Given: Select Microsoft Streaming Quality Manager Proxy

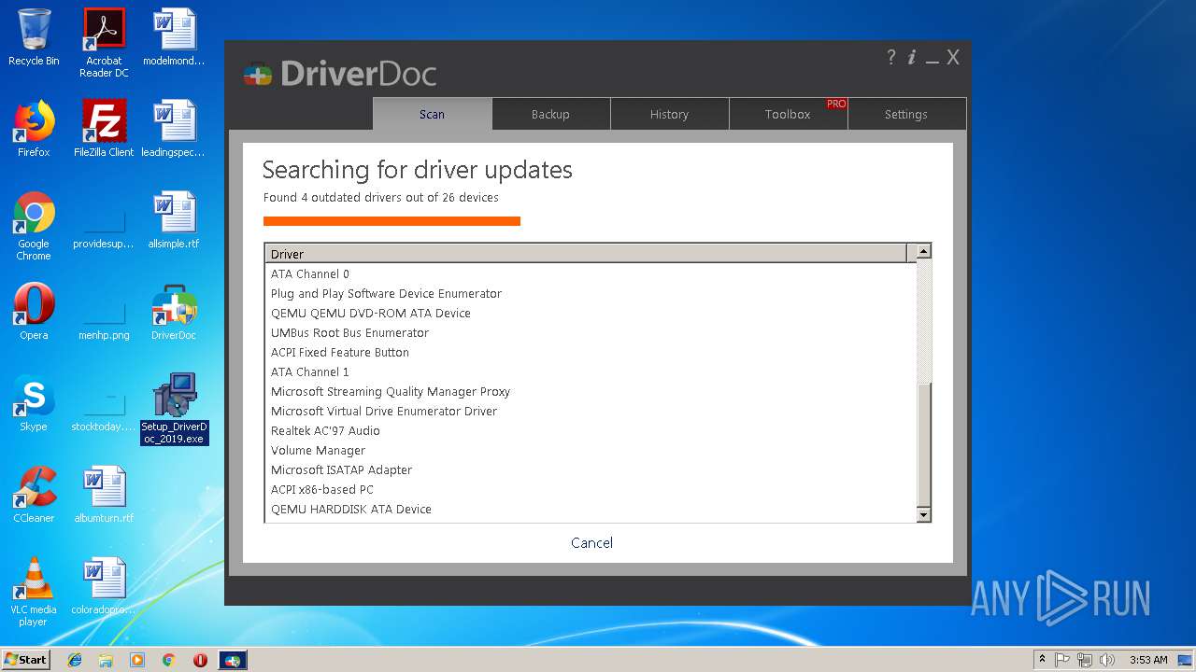Looking at the screenshot, I should (x=590, y=391).
